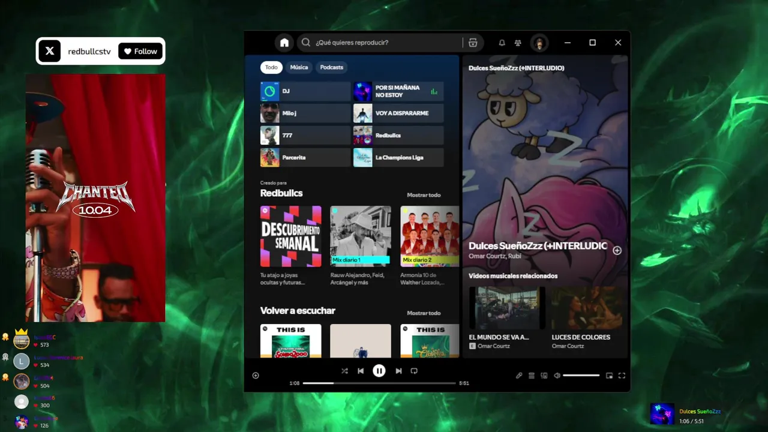Open the 'La Champions Liga' tile
The height and width of the screenshot is (432, 768).
click(398, 157)
